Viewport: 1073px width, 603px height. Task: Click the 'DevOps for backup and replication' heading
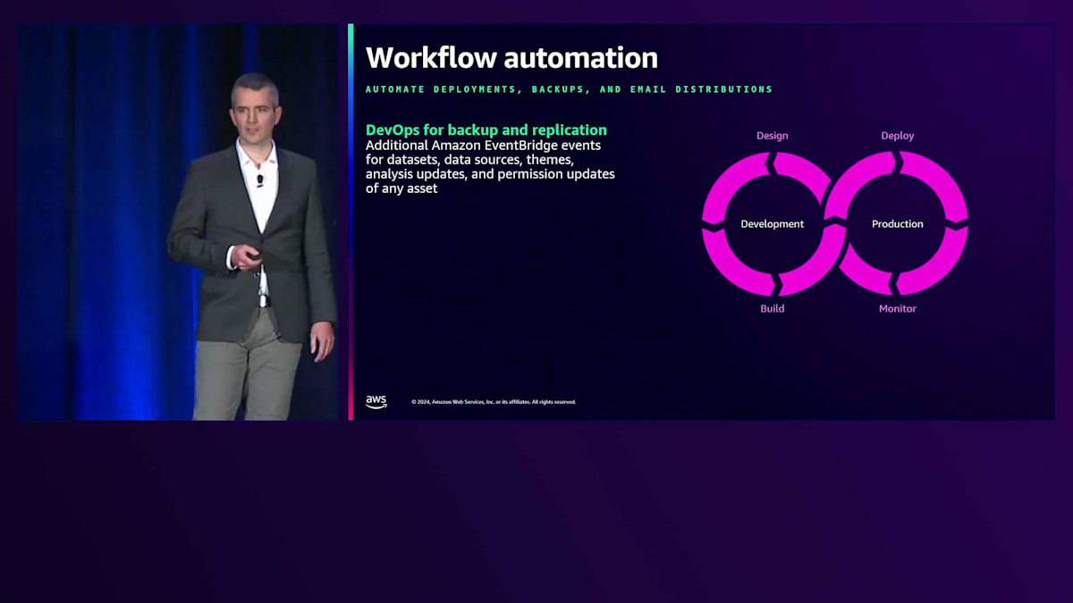[x=486, y=130]
